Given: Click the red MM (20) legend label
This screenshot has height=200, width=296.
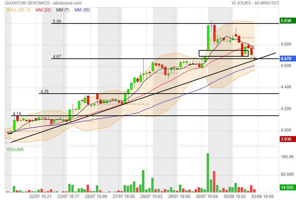Looking at the screenshot, I should [43, 10].
